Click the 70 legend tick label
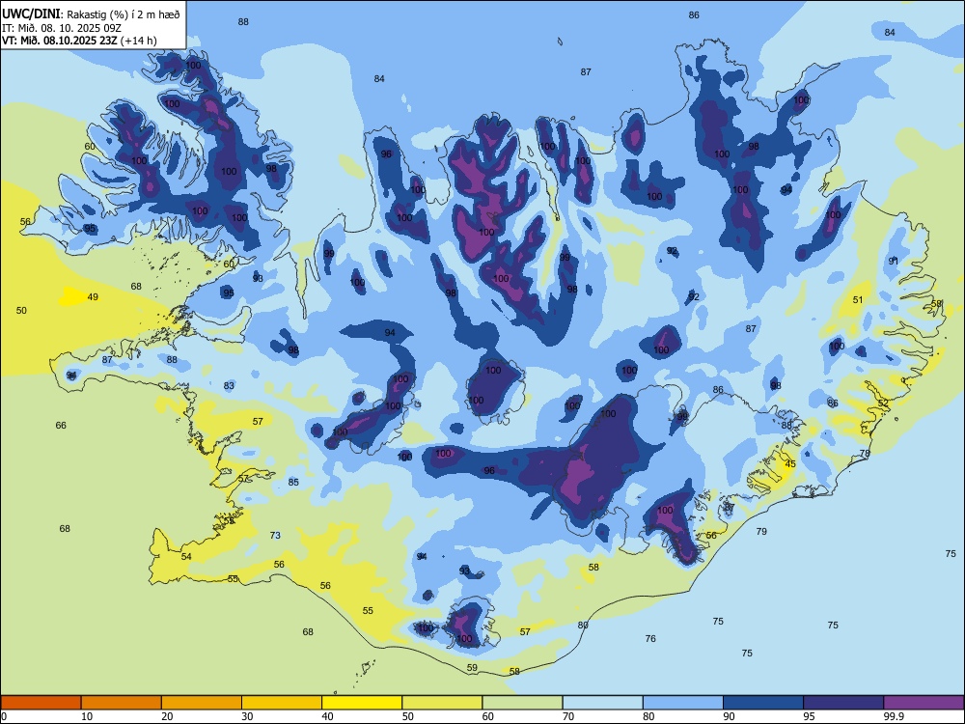This screenshot has height=724, width=965. click(x=568, y=716)
